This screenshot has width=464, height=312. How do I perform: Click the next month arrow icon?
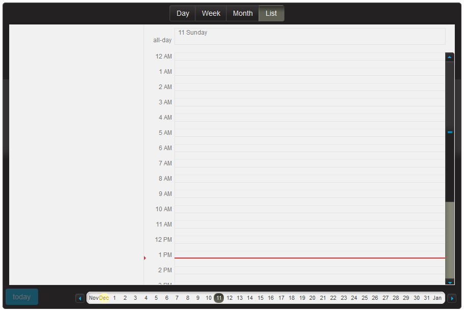(452, 298)
